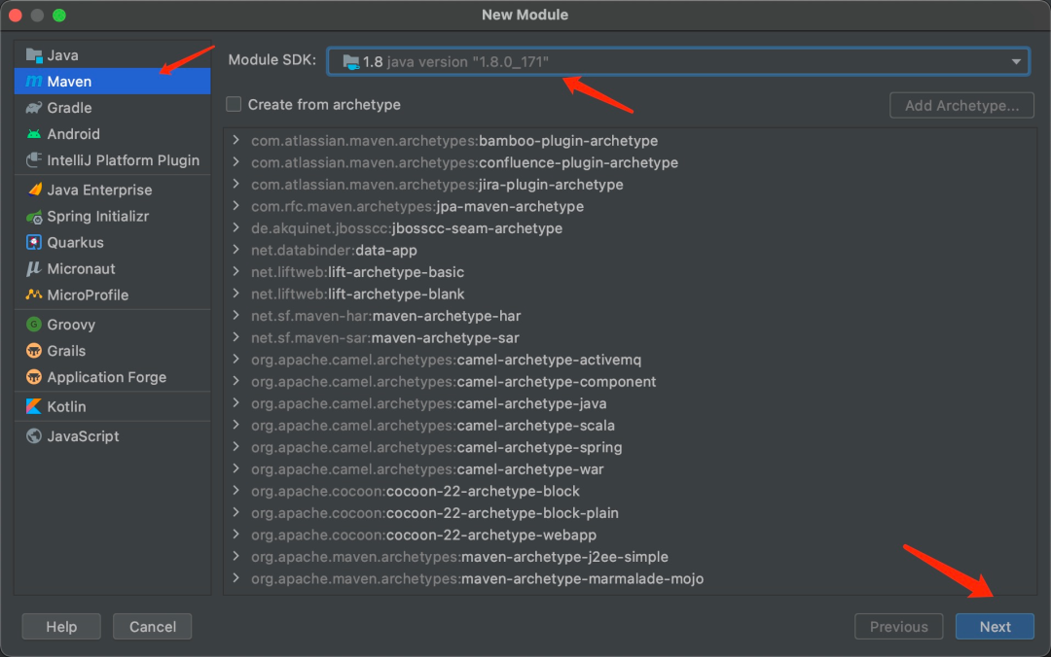Expand maven-archetype-har entry
Image resolution: width=1051 pixels, height=657 pixels.
(x=236, y=316)
